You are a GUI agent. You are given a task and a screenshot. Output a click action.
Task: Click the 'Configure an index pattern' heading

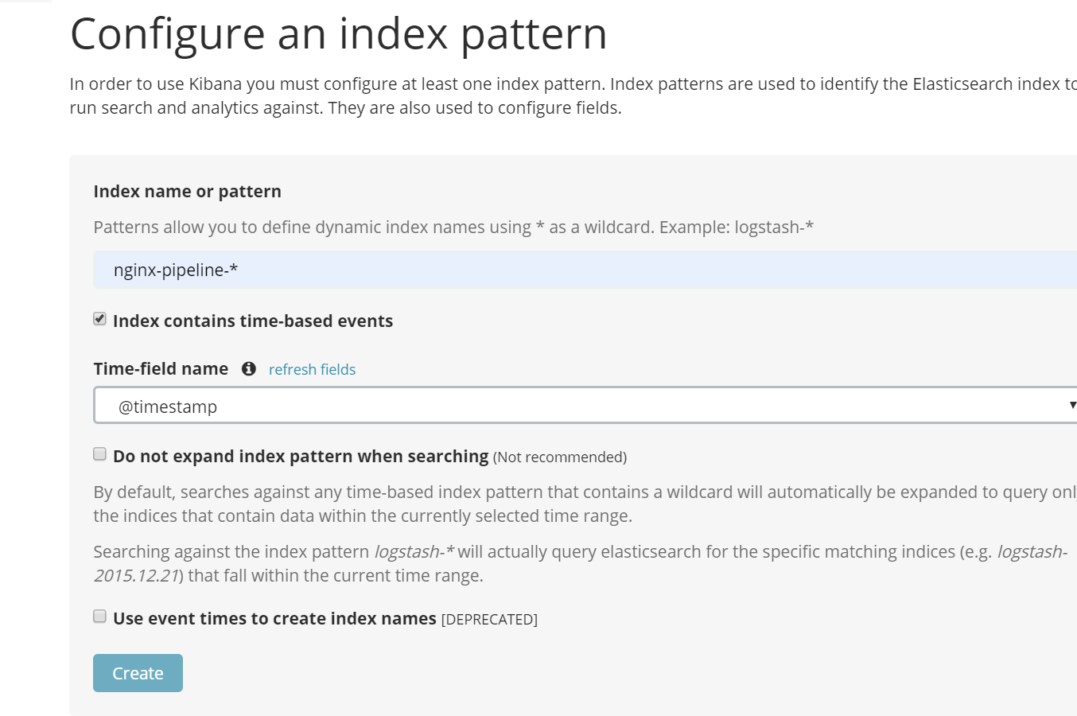tap(338, 34)
